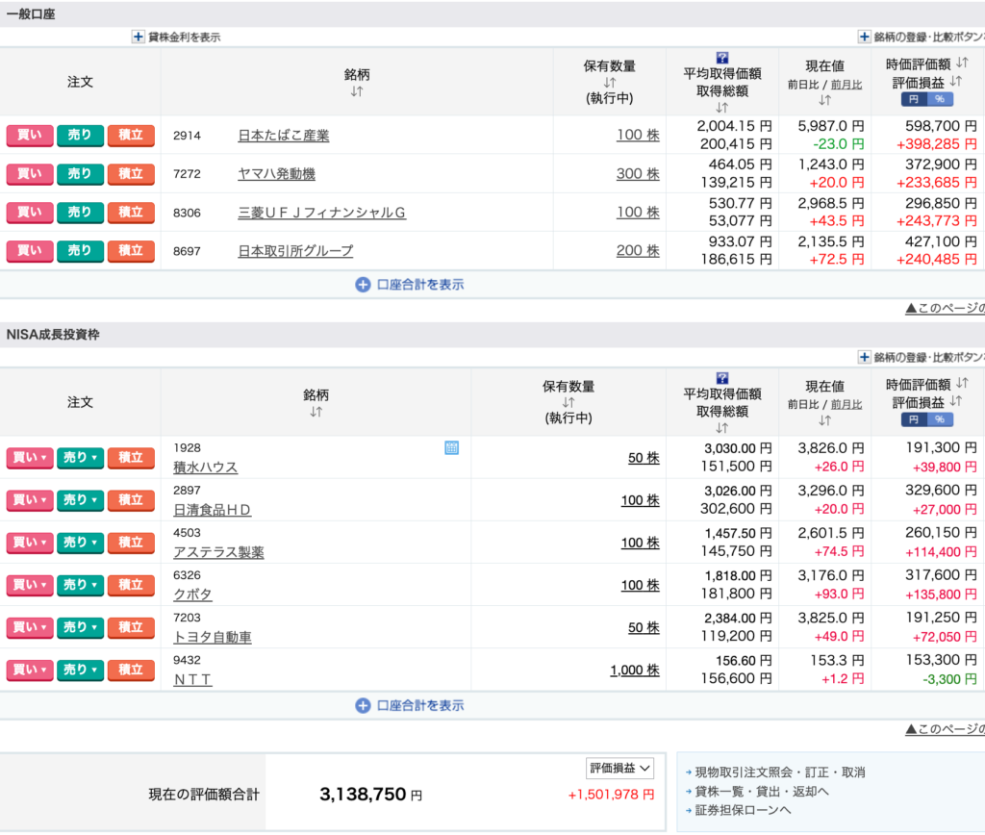
Task: Click sort arrows beside 時価評価額 in 一般口座 table
Action: [x=962, y=63]
